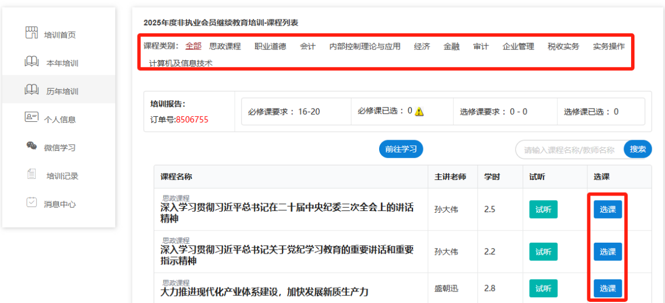The width and height of the screenshot is (665, 303).
Task: Click the 培训首页 sidebar icon
Action: pos(32,33)
